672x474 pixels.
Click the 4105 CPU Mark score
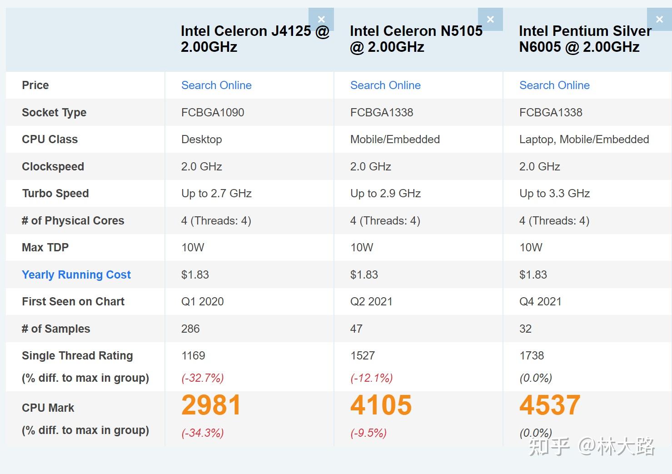381,405
